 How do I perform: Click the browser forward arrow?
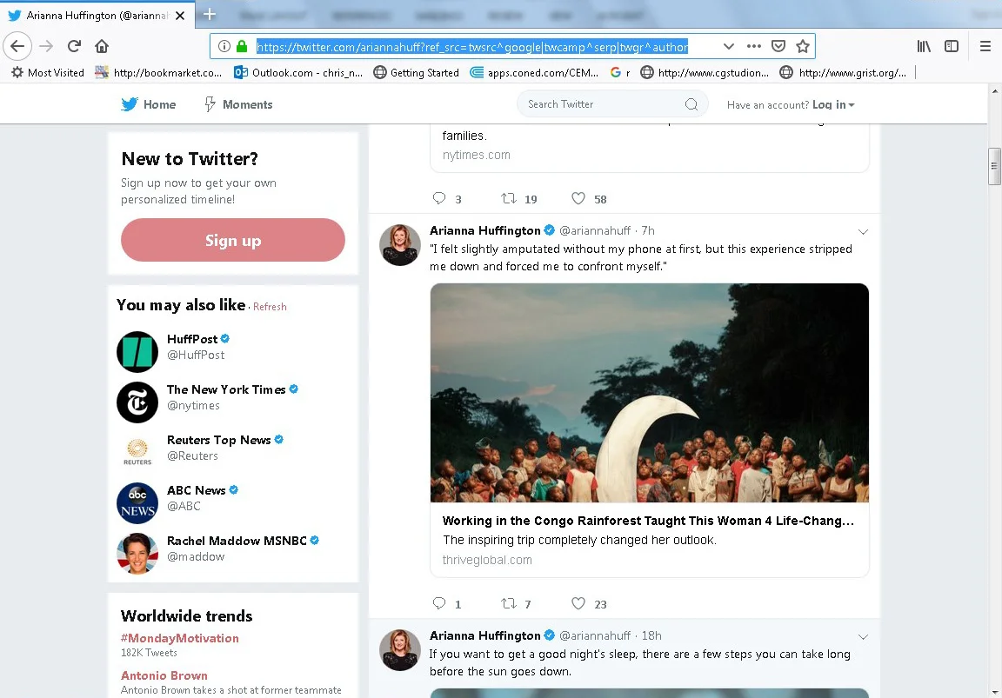pos(46,46)
